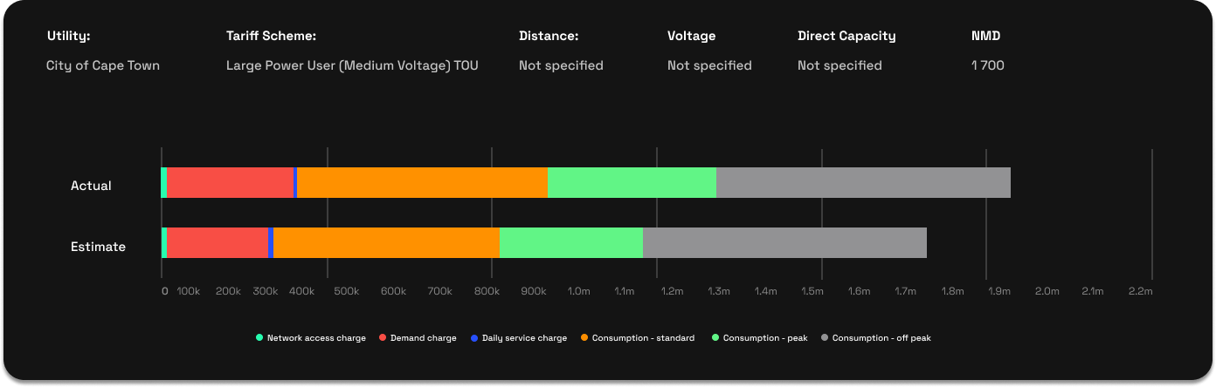
Task: Click the grey off peak segment in Actual bar
Action: (x=863, y=182)
